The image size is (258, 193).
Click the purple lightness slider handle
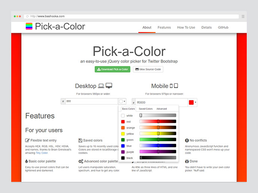(x=158, y=152)
